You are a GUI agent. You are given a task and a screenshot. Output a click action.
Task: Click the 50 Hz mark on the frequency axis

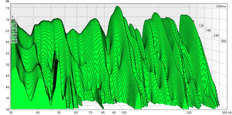pyautogui.click(x=59, y=113)
